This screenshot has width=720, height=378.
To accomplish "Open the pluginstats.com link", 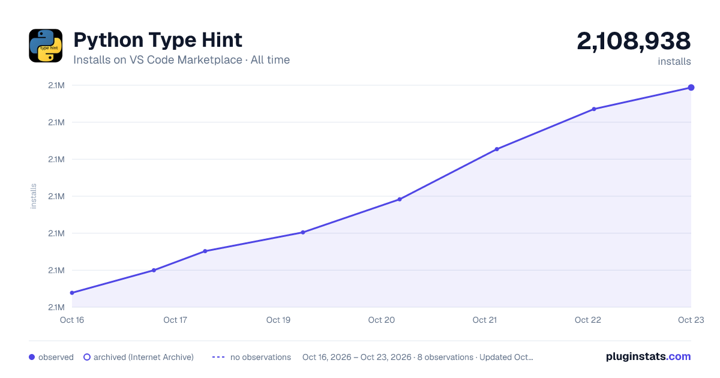I will tap(649, 356).
